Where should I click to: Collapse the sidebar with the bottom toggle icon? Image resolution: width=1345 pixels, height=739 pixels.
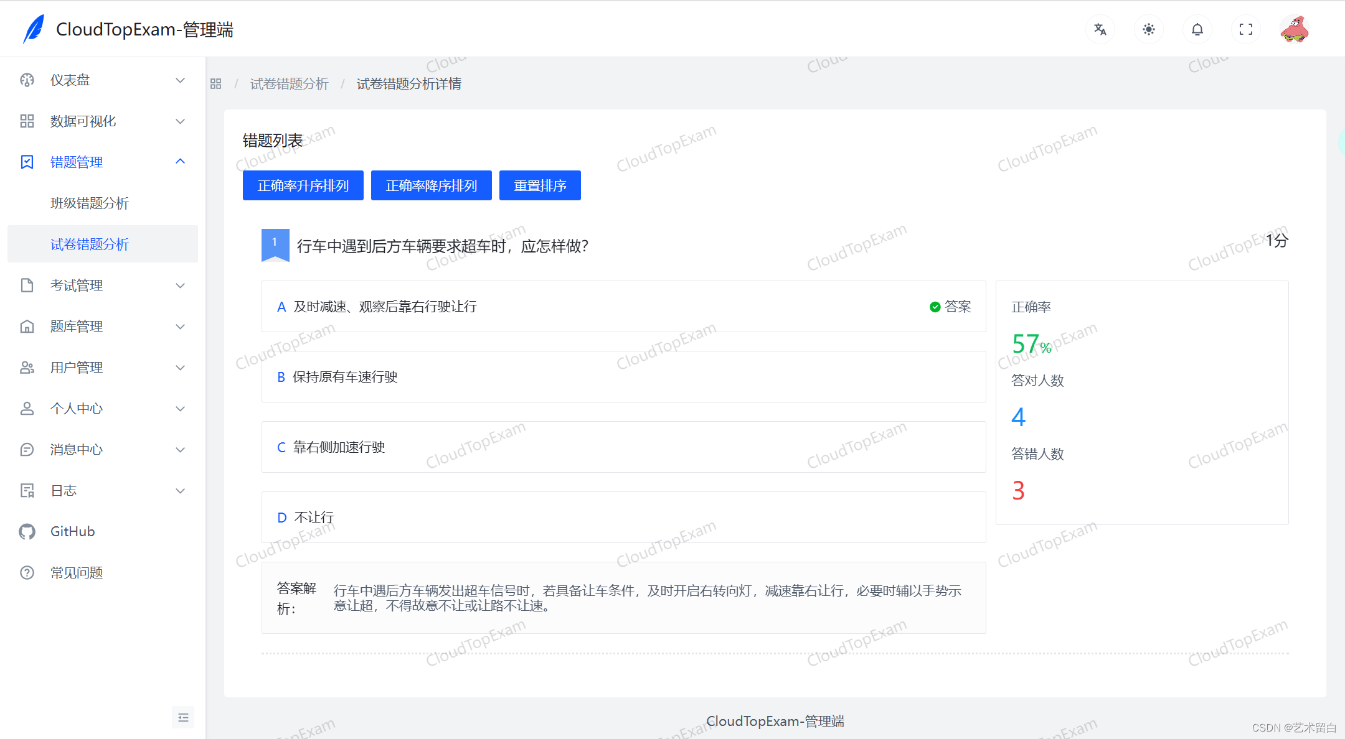[183, 717]
